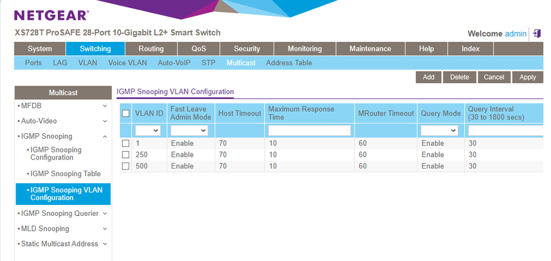This screenshot has height=261, width=551.
Task: Click the NETGEAR logo
Action: [51, 15]
